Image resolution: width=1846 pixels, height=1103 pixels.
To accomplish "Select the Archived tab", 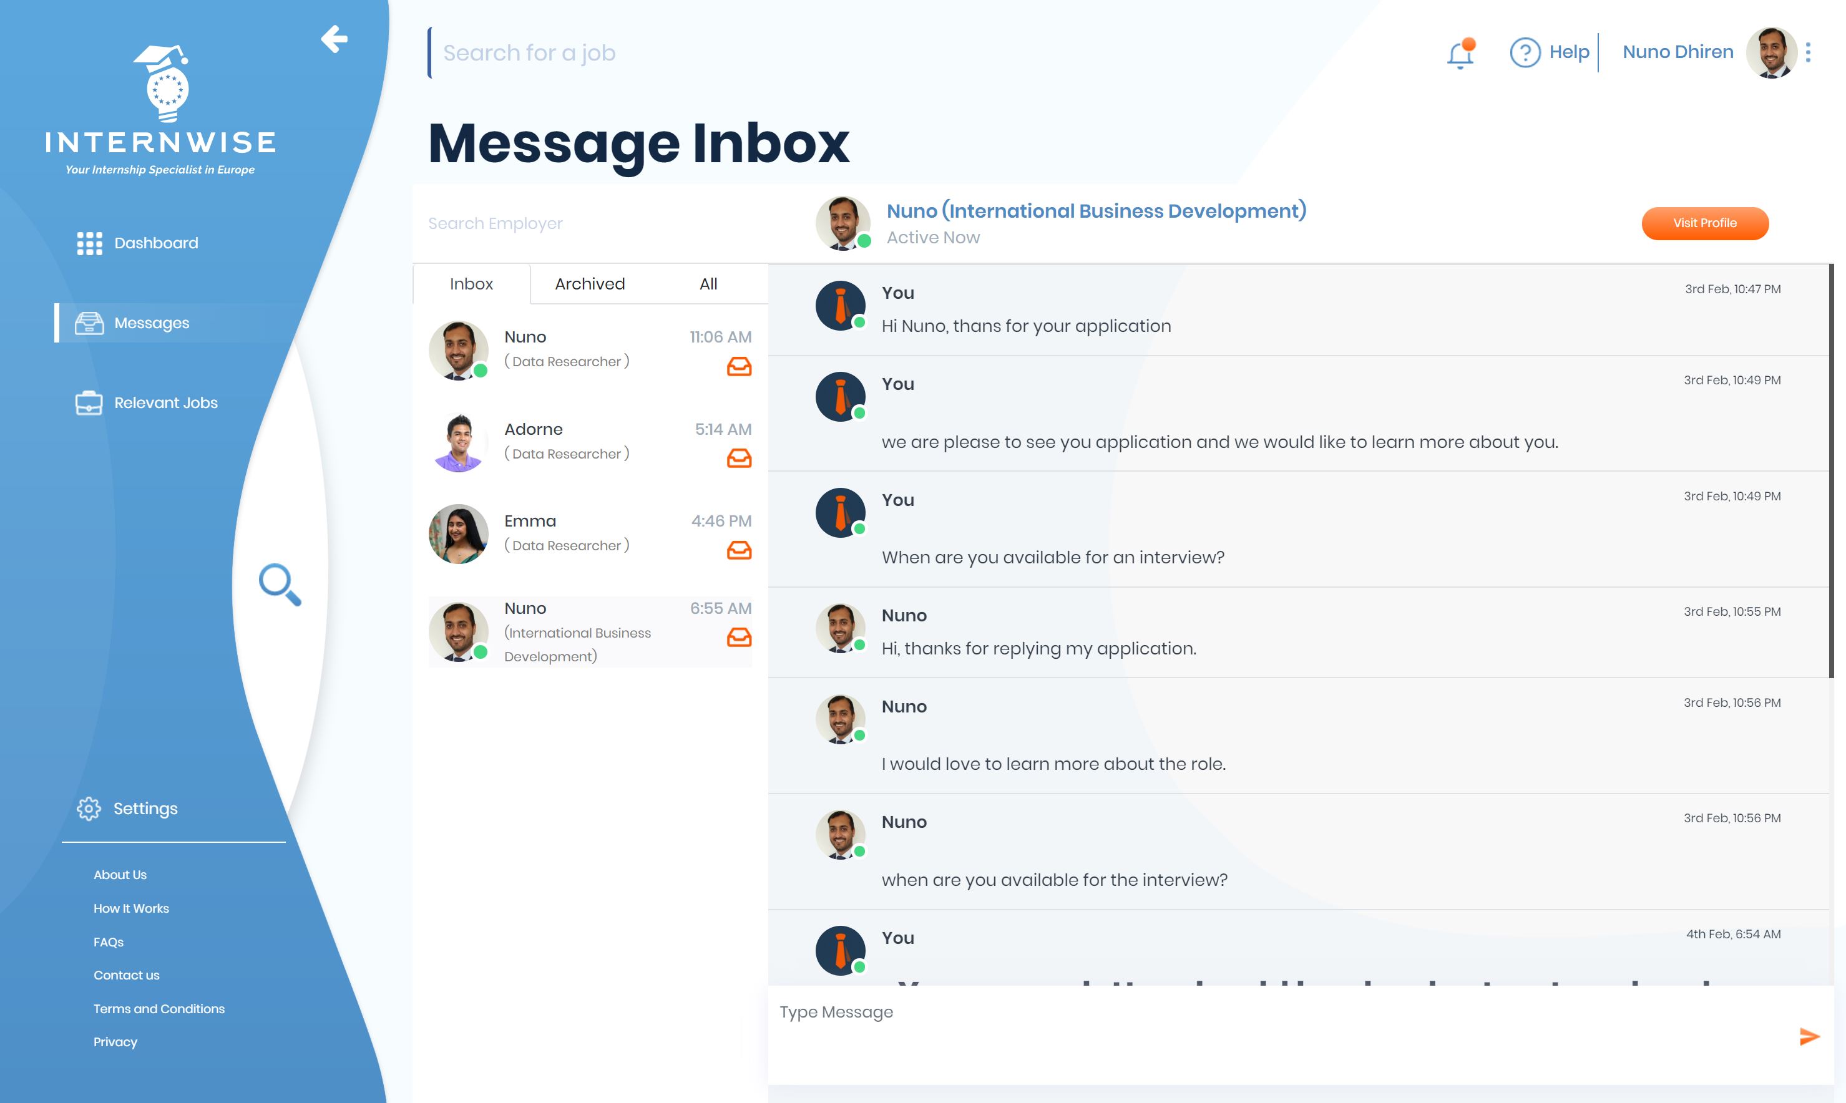I will point(590,284).
